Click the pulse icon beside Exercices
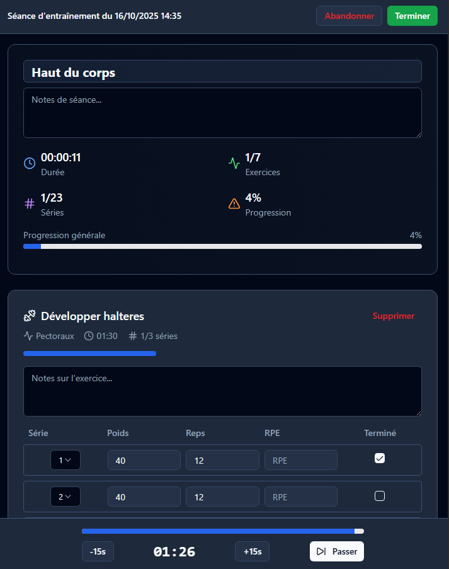The image size is (449, 569). [234, 163]
